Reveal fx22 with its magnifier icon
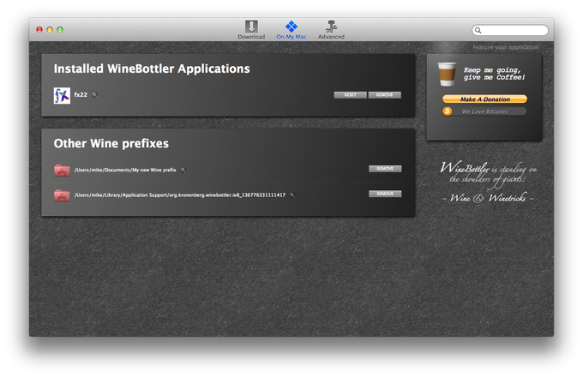This screenshot has height=377, width=583. (x=95, y=95)
